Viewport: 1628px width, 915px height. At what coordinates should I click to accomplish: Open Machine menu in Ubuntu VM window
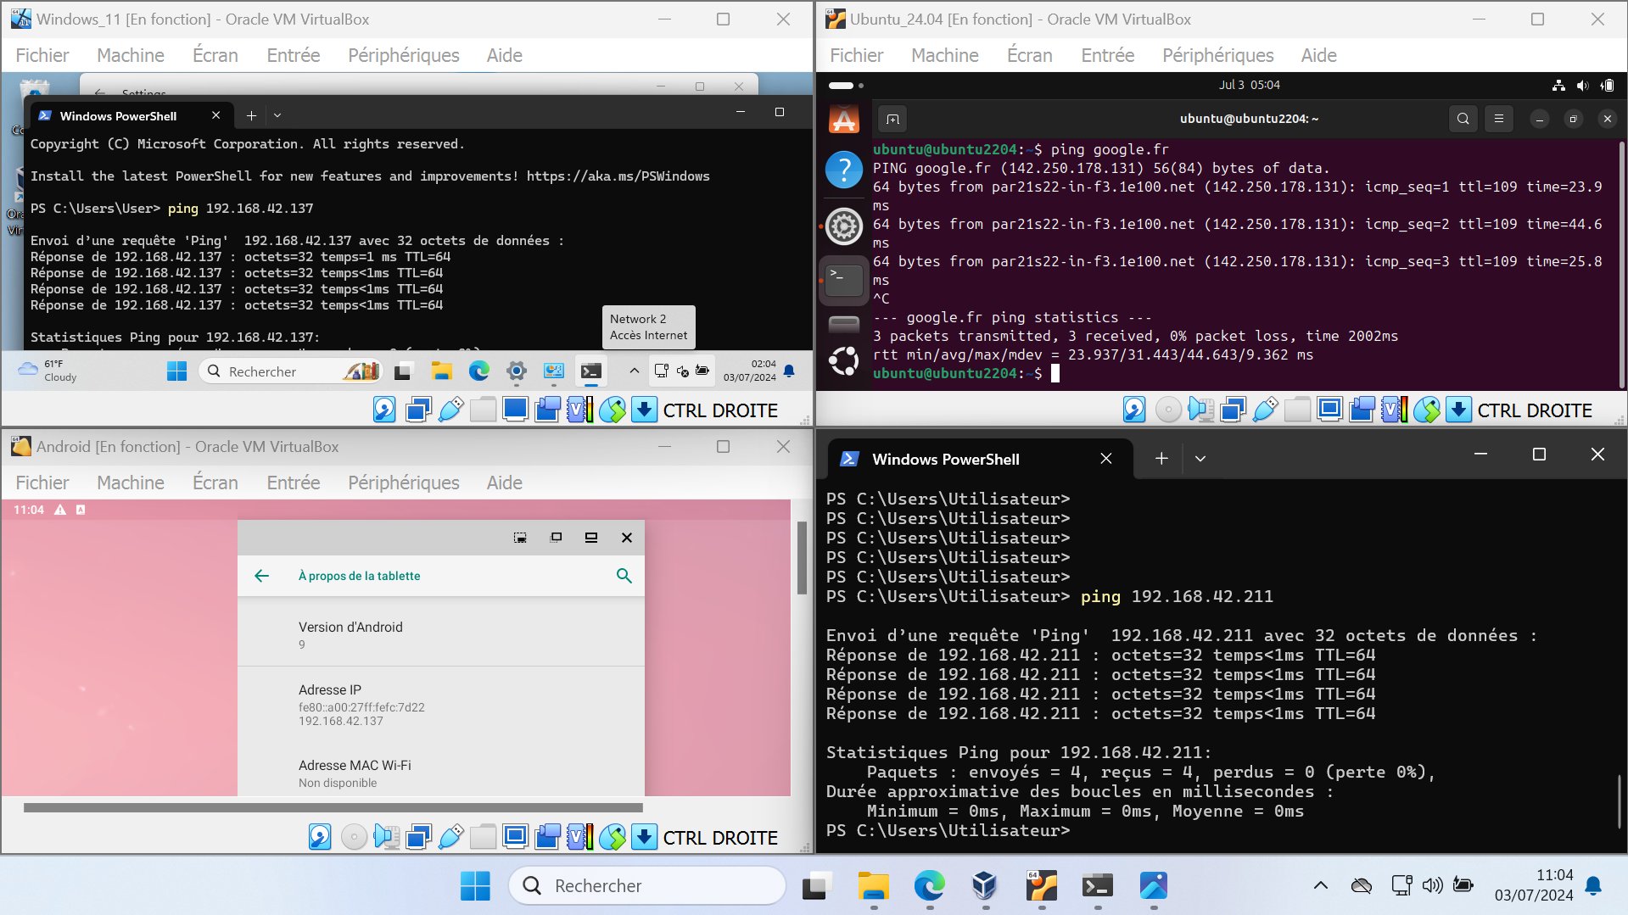[x=944, y=55]
